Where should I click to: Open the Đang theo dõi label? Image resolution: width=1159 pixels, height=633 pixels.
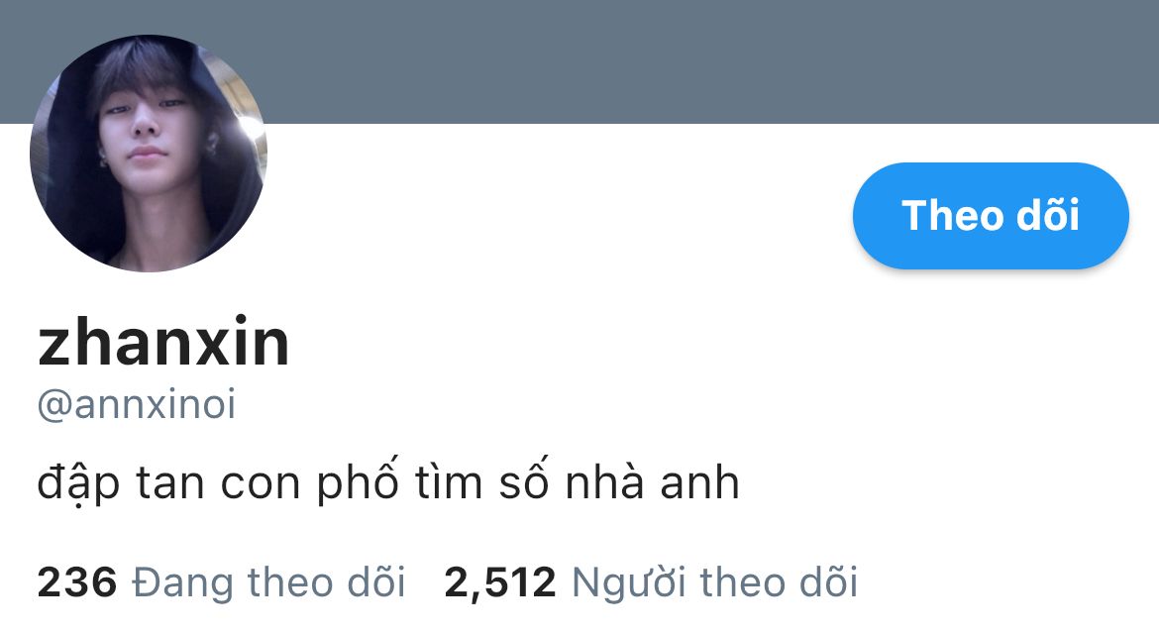coord(269,581)
